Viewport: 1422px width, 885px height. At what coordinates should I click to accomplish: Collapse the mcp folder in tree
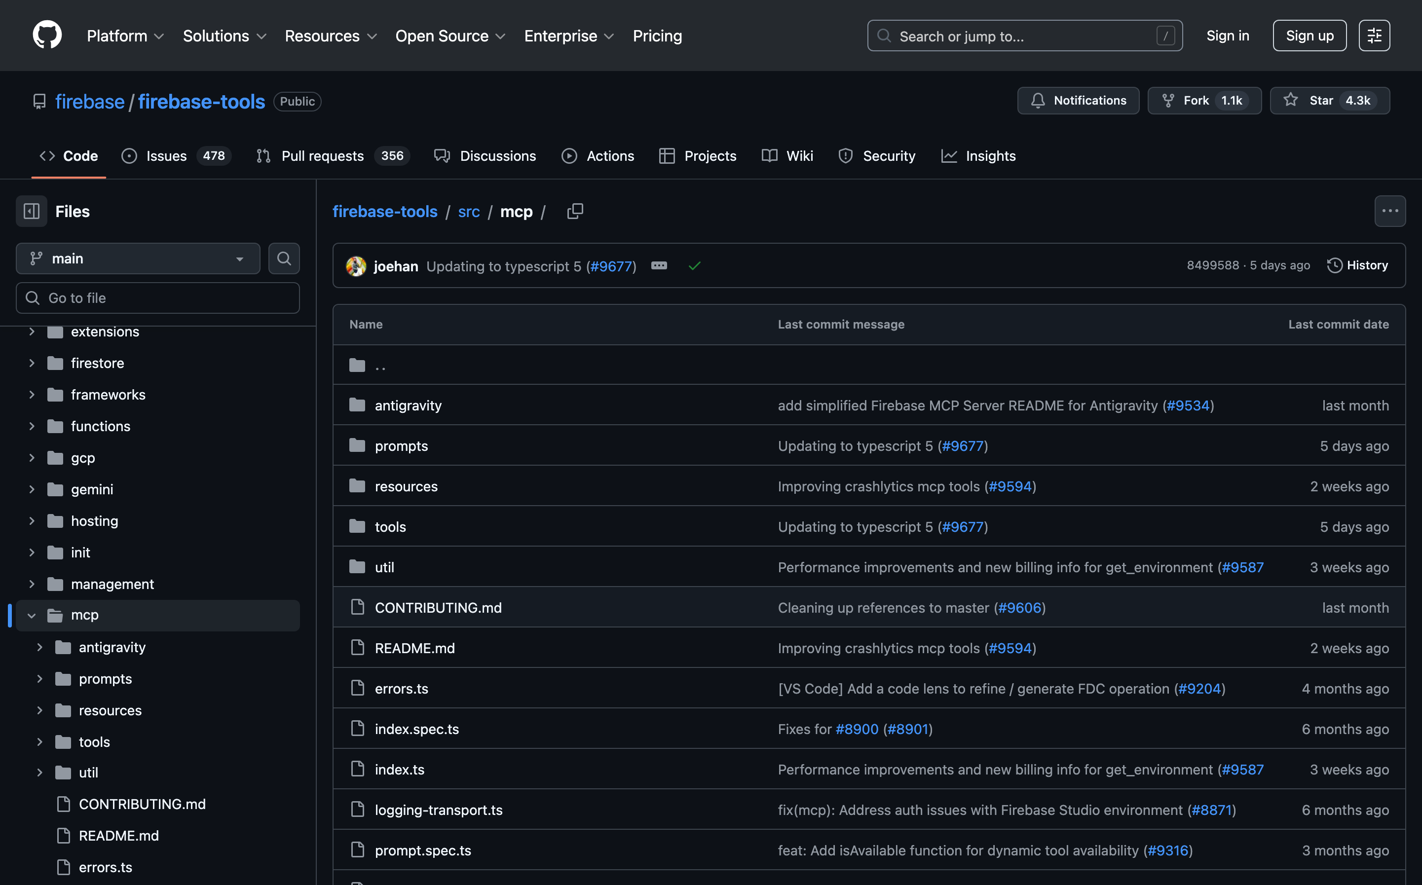click(32, 616)
